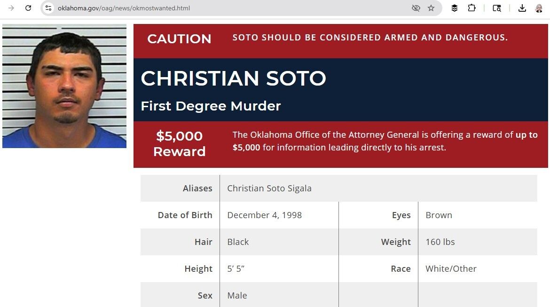Click the crossed-out eye icon in address bar
Viewport: 550px width, 307px height.
pyautogui.click(x=416, y=8)
